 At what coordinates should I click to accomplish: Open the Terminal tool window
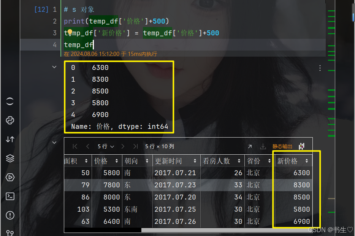(10, 196)
